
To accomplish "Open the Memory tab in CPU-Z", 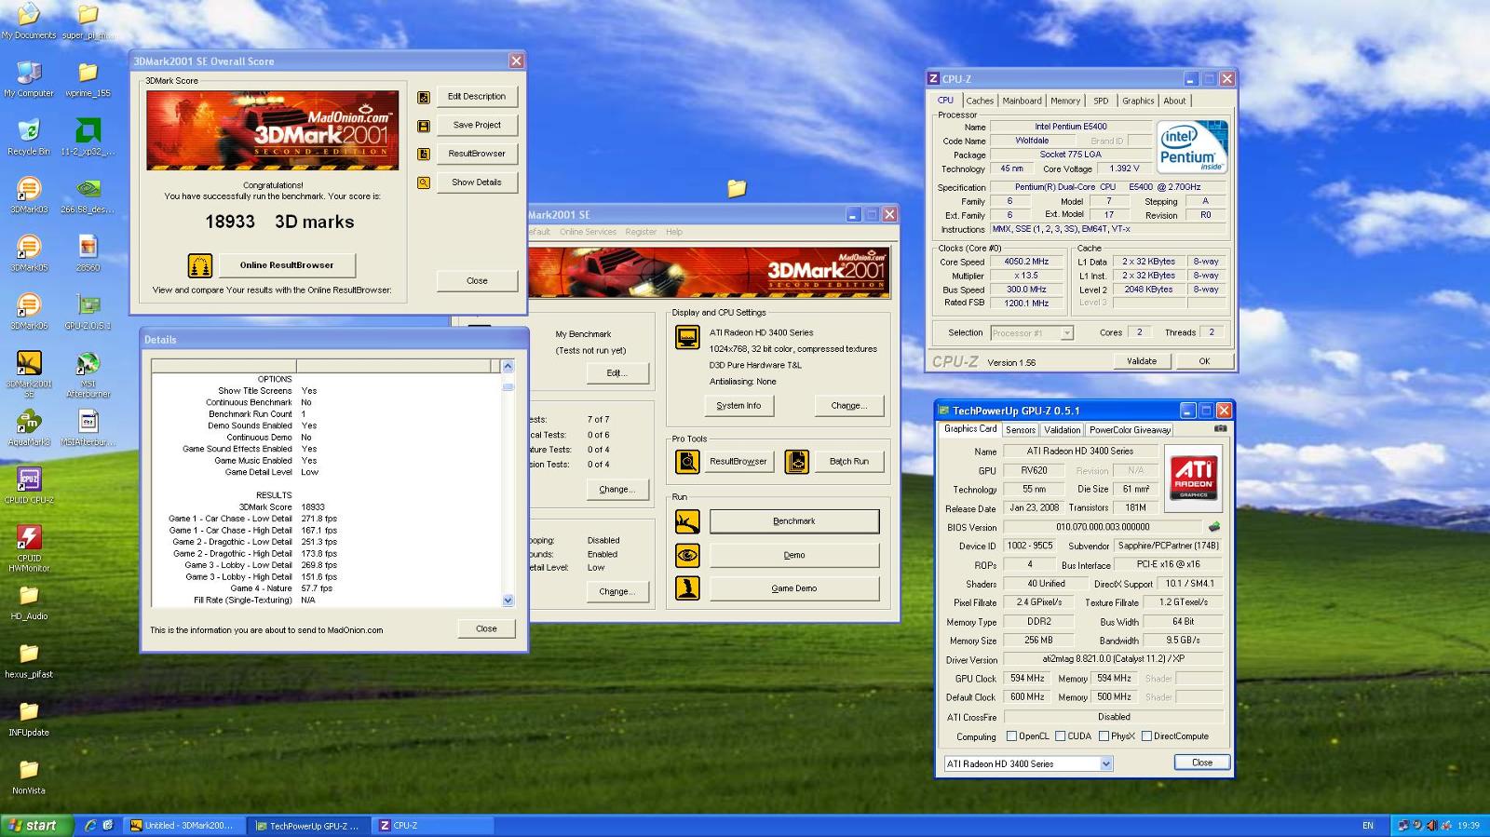I will click(x=1065, y=101).
